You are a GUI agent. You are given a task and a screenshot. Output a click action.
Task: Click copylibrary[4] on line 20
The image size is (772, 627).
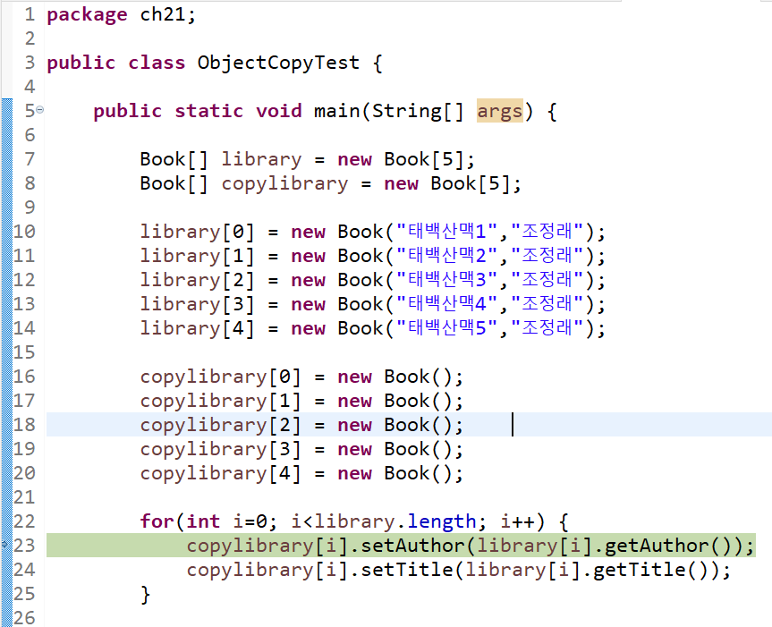pyautogui.click(x=220, y=473)
